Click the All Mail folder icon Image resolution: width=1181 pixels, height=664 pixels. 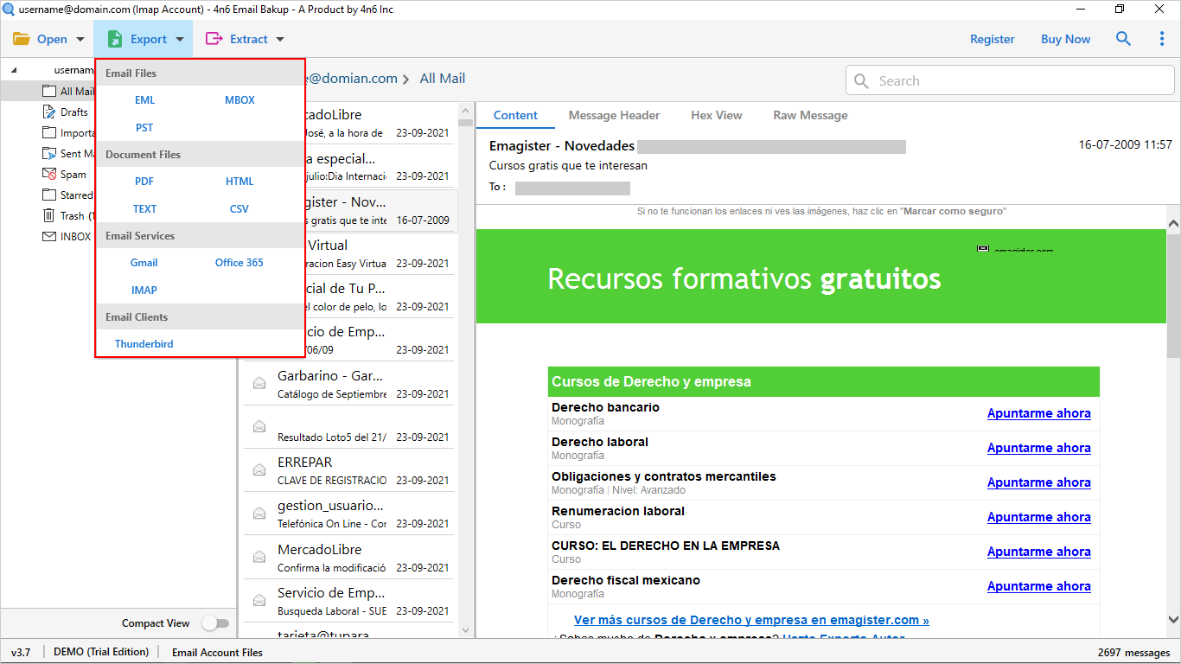click(x=50, y=91)
